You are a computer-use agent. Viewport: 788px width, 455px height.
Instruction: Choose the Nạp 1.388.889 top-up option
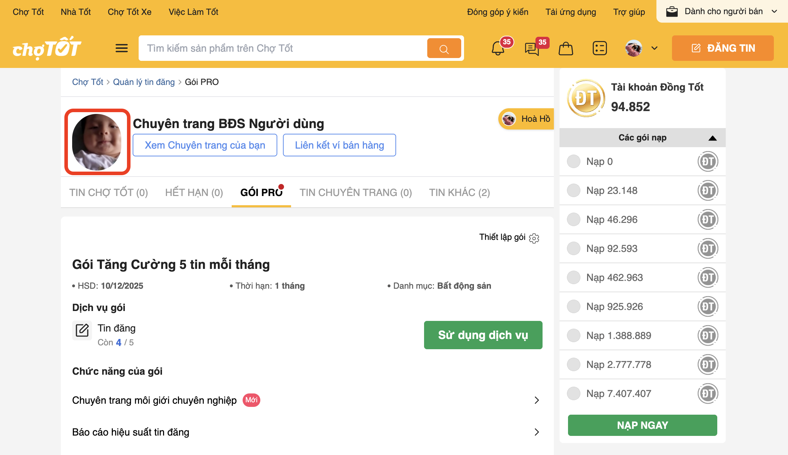tap(574, 335)
